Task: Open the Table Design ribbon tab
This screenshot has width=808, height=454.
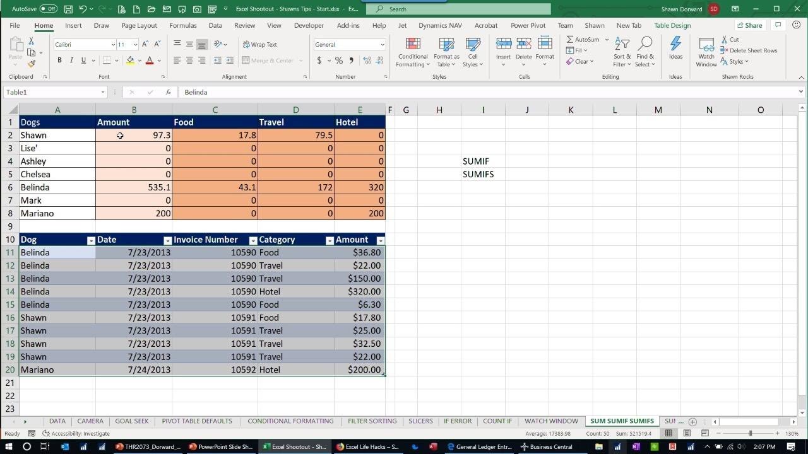Action: pos(672,25)
